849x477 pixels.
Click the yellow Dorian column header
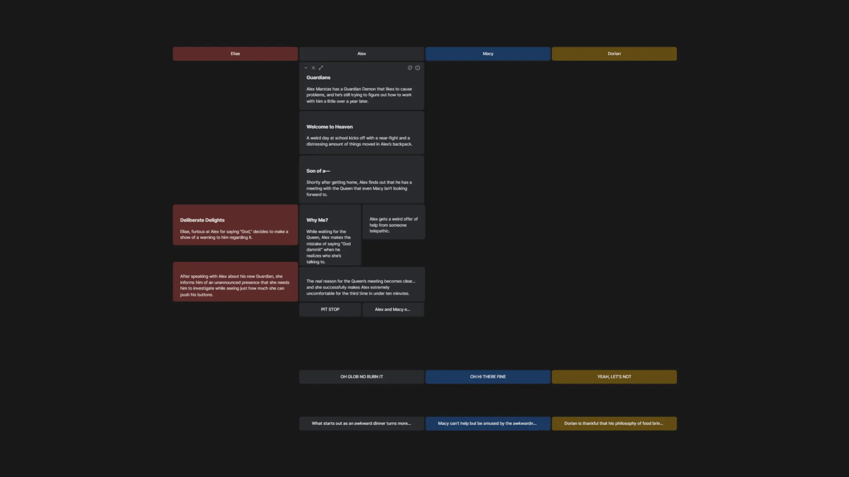point(614,54)
